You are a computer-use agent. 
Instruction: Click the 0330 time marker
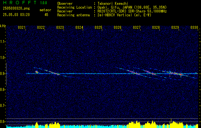click(x=194, y=28)
